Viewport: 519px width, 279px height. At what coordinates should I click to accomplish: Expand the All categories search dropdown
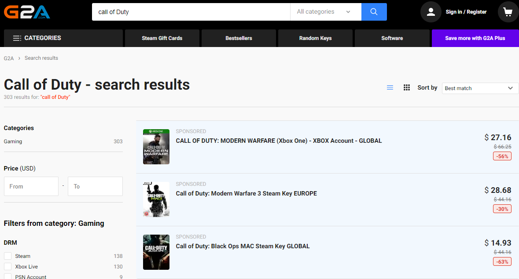tap(325, 12)
